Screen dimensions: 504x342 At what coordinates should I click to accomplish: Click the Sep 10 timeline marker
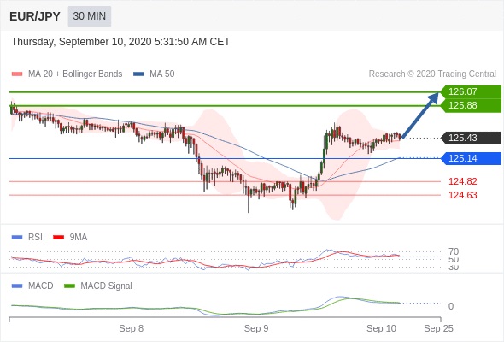381,328
